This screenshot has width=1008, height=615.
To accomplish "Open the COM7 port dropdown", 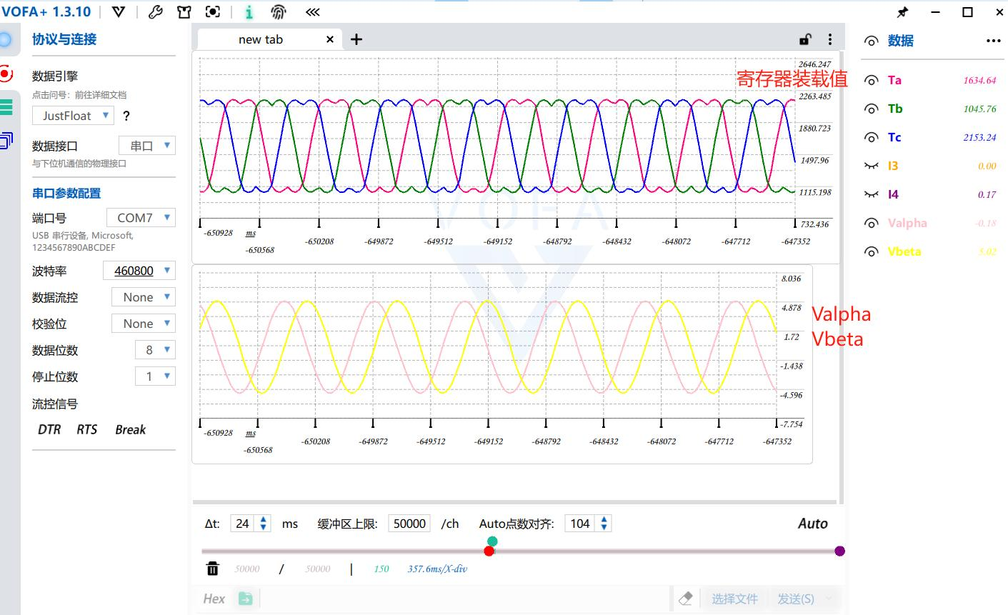I will click(141, 218).
